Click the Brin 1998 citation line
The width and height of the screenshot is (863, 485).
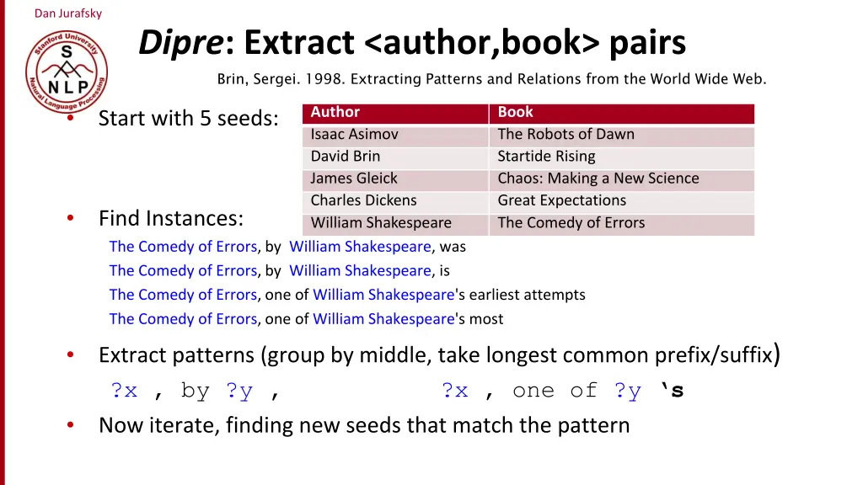491,79
